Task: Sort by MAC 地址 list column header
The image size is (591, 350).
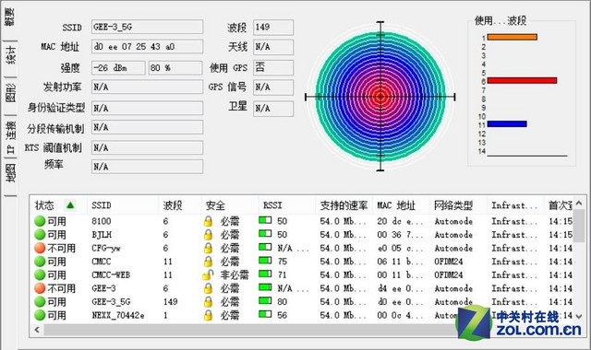Action: click(x=396, y=205)
